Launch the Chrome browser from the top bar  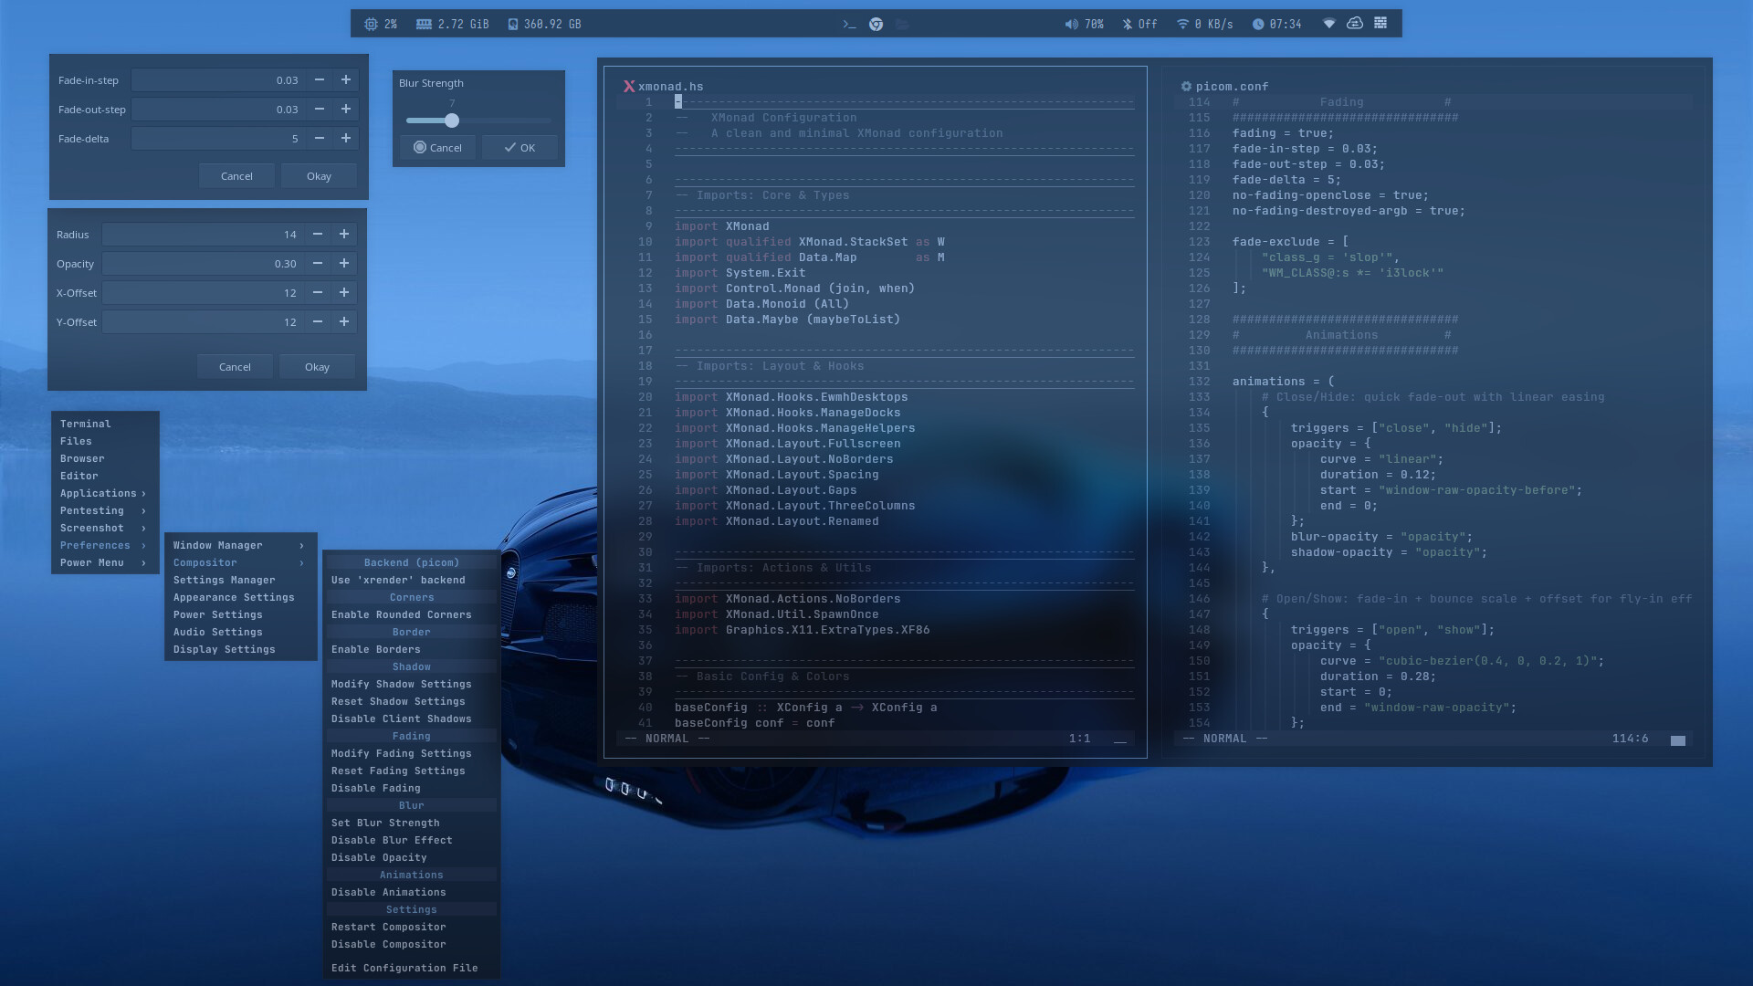[x=876, y=25]
